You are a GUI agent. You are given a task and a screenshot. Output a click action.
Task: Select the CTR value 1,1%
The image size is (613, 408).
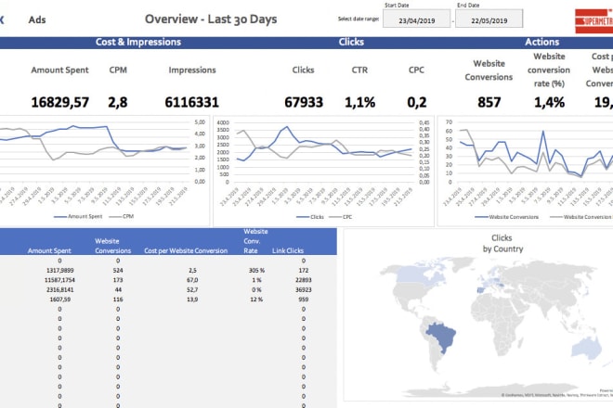[x=359, y=102]
